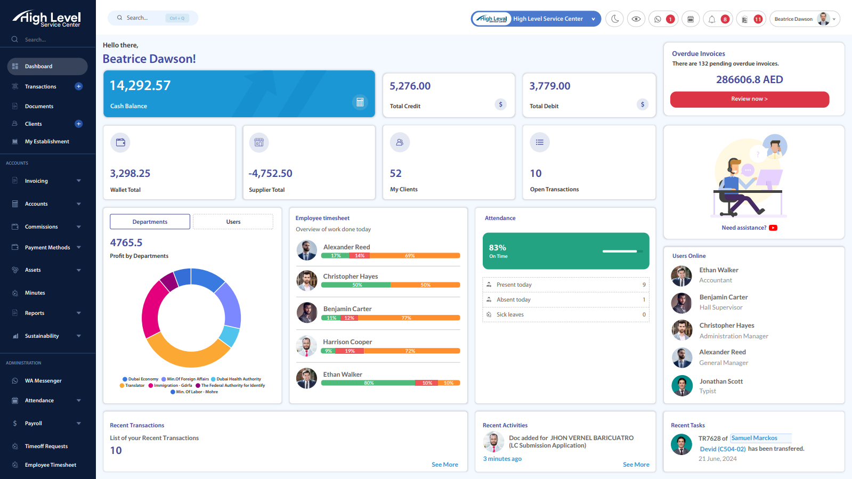Open Samuel Marckos link in Recent Tasks
The width and height of the screenshot is (852, 479).
click(754, 438)
